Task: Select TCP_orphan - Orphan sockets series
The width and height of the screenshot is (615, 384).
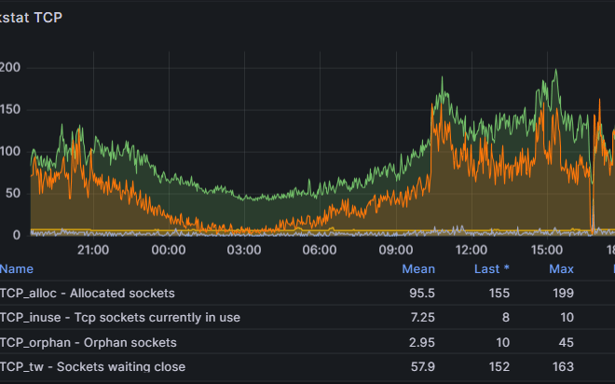Action: tap(89, 343)
